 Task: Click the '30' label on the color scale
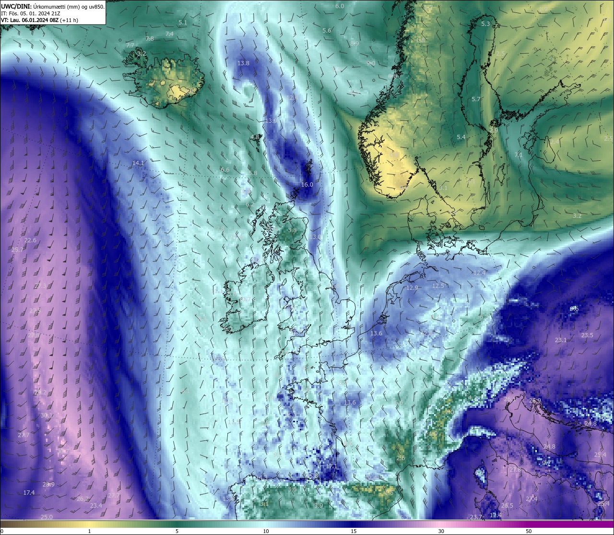[441, 531]
